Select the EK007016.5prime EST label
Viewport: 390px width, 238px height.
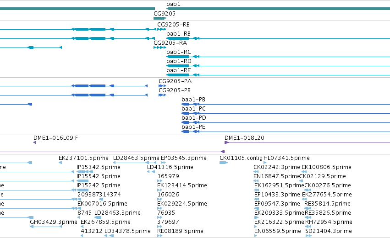click(103, 204)
